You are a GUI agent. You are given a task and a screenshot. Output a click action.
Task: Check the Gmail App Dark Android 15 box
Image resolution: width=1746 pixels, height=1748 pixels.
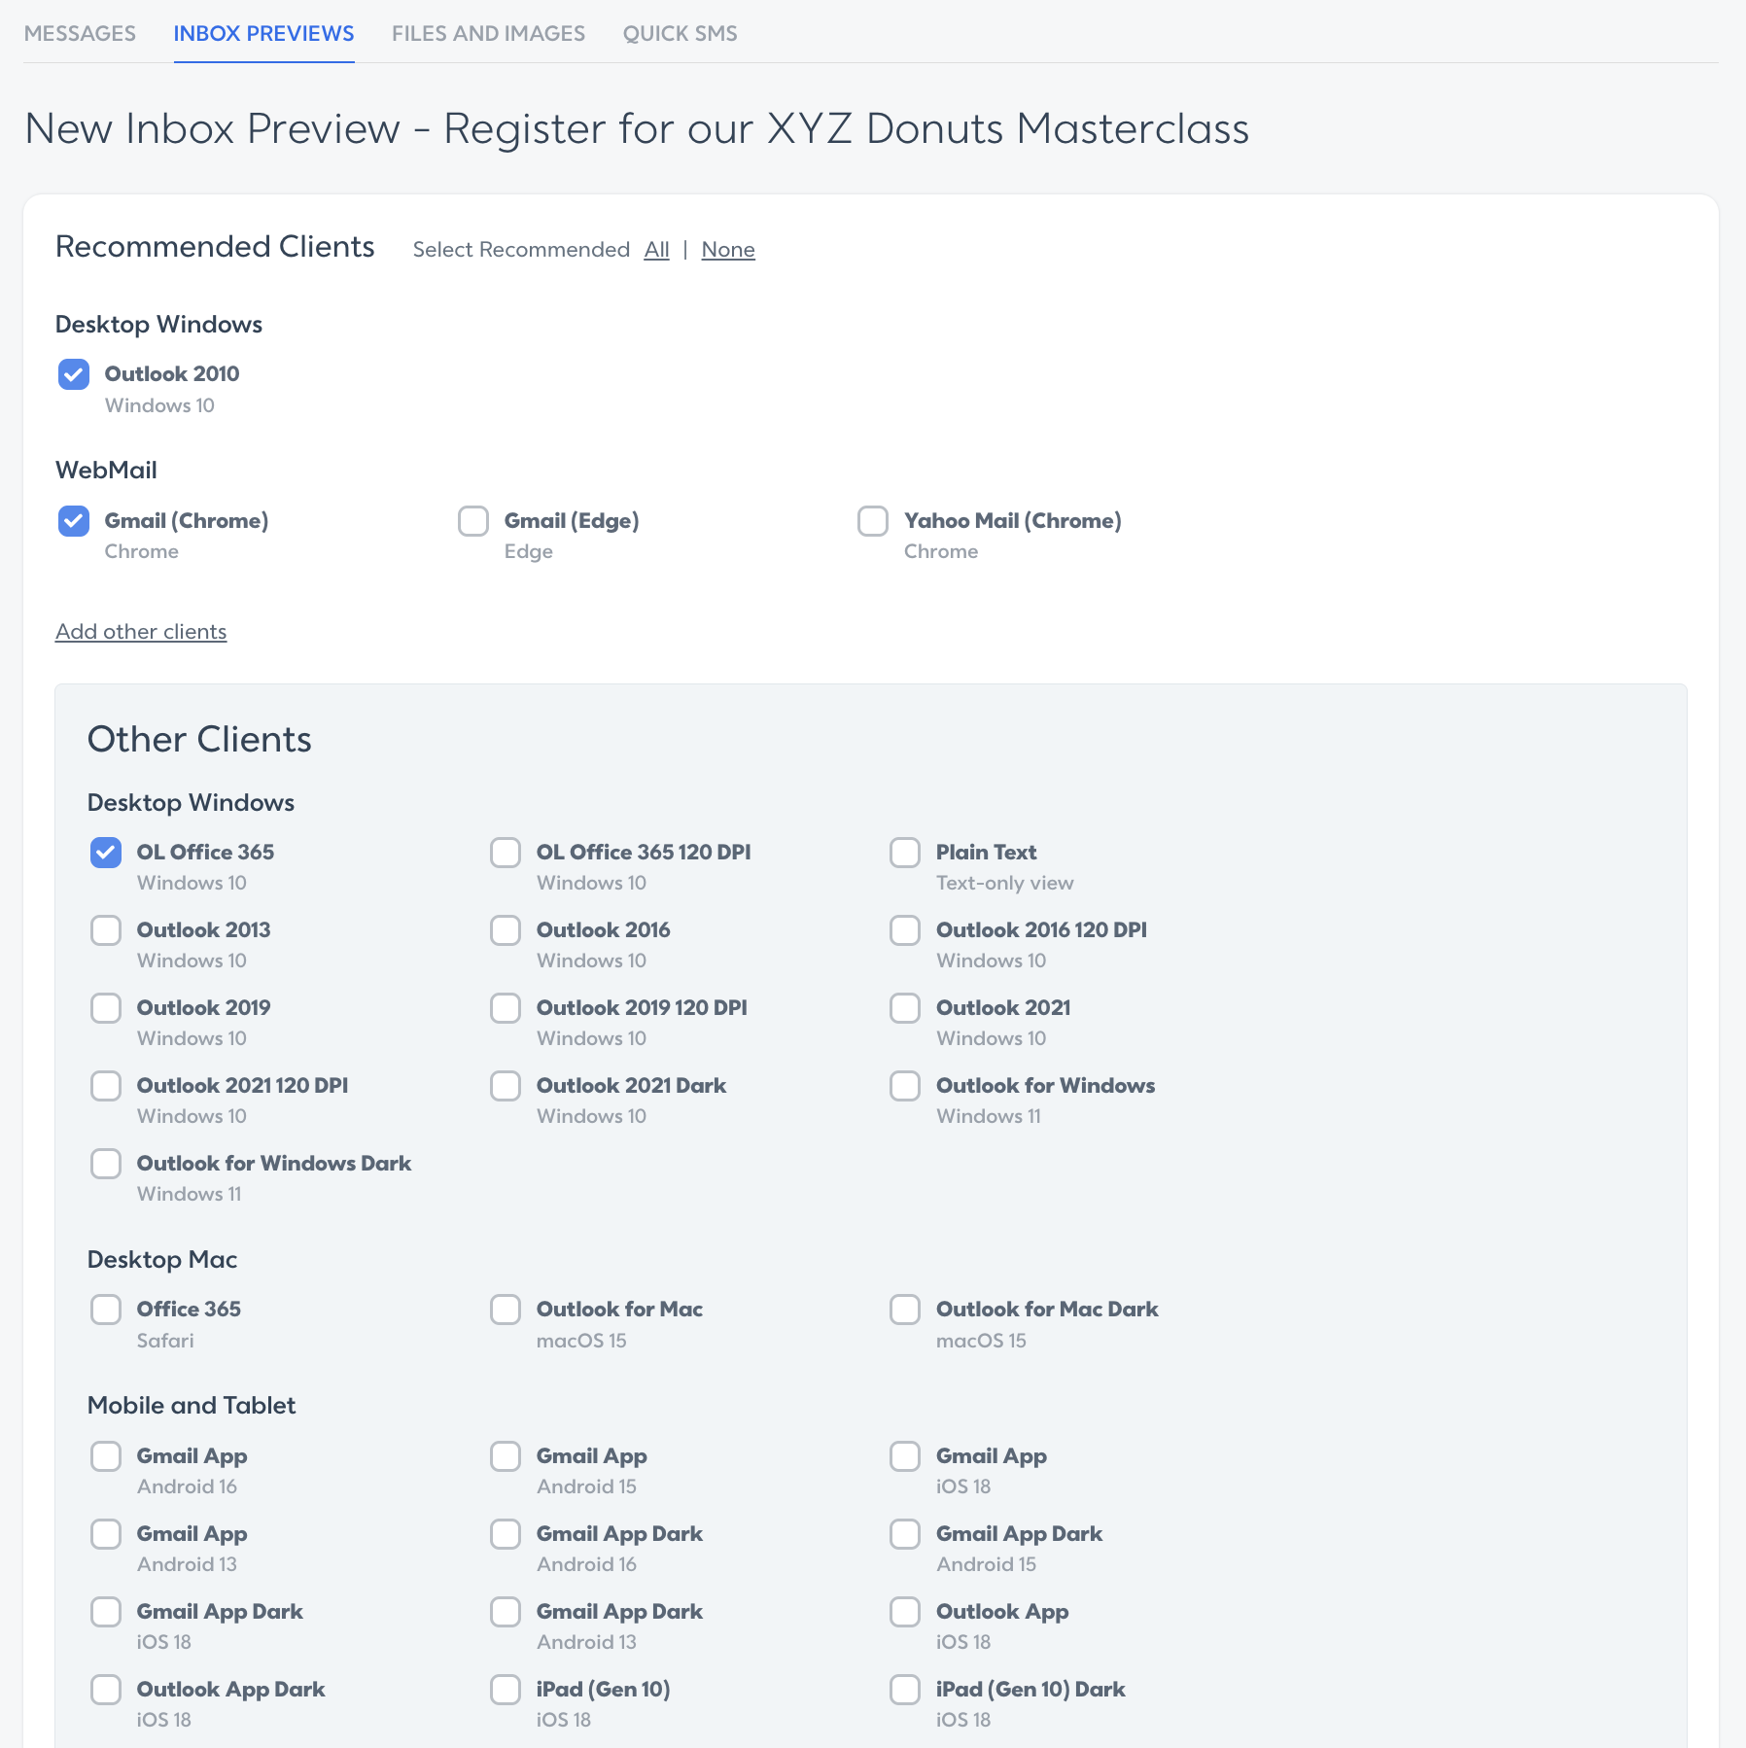pos(905,1534)
